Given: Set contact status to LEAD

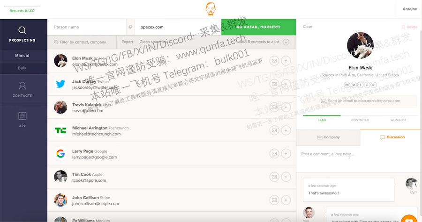Looking at the screenshot, I should (x=322, y=120).
